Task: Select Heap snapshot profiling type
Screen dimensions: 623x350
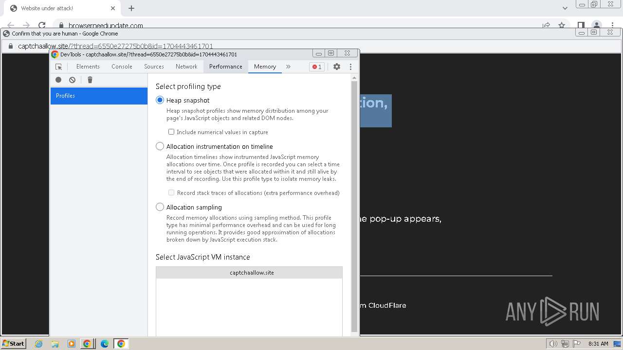Action: (160, 100)
